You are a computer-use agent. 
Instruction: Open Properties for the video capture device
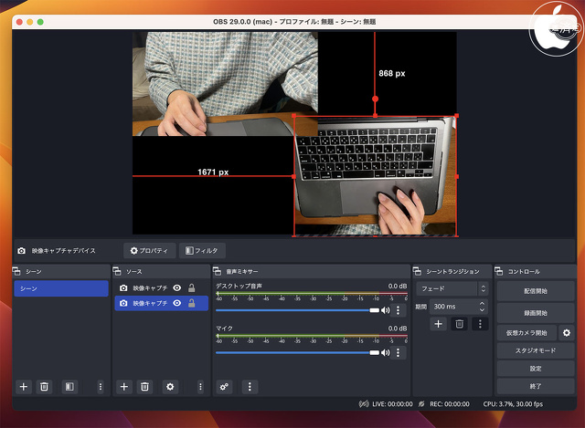click(x=149, y=251)
